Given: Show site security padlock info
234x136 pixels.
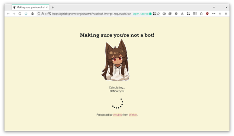Looking at the screenshot, I should 42,14.
